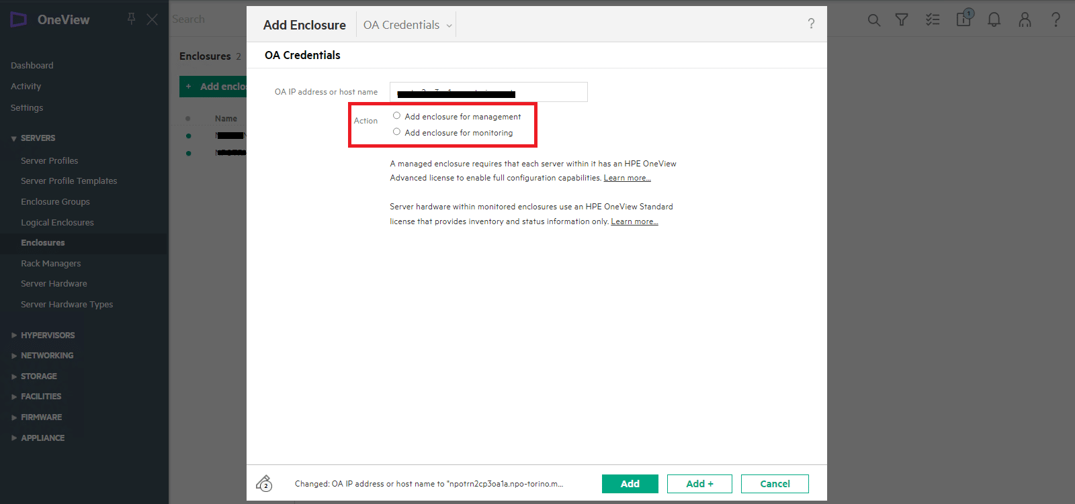Open the dashboard updates icon with badge

pos(964,17)
